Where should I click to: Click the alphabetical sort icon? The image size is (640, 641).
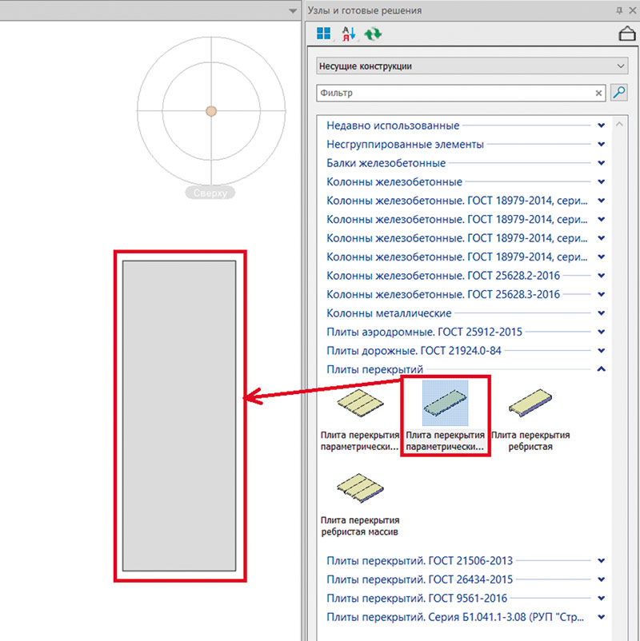pos(348,34)
